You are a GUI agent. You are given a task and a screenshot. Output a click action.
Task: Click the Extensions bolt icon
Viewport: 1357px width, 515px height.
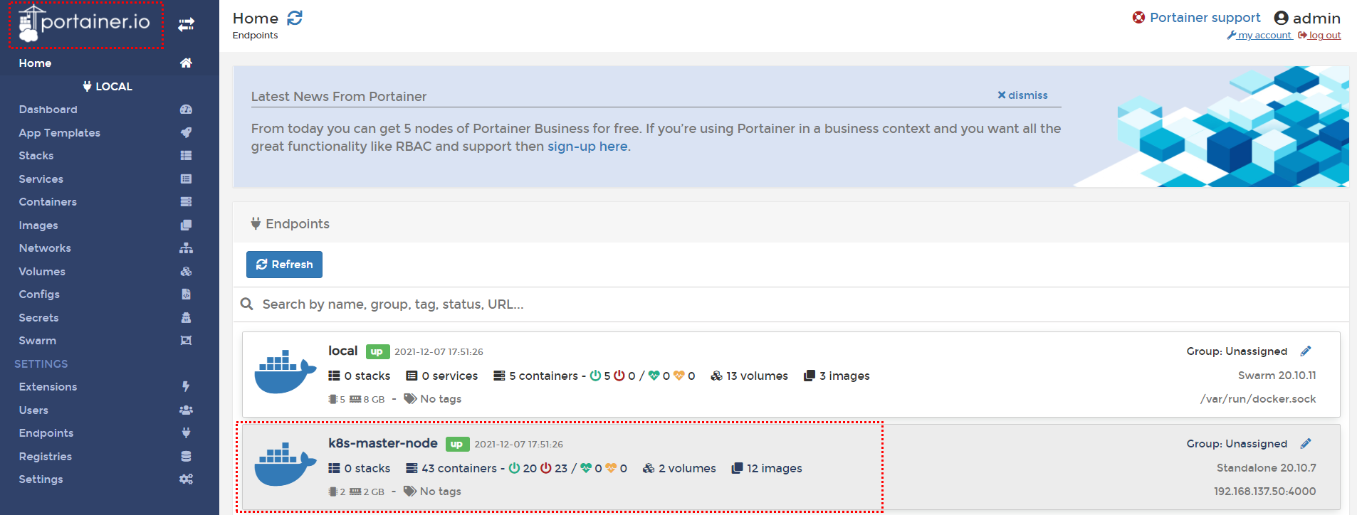click(x=186, y=387)
